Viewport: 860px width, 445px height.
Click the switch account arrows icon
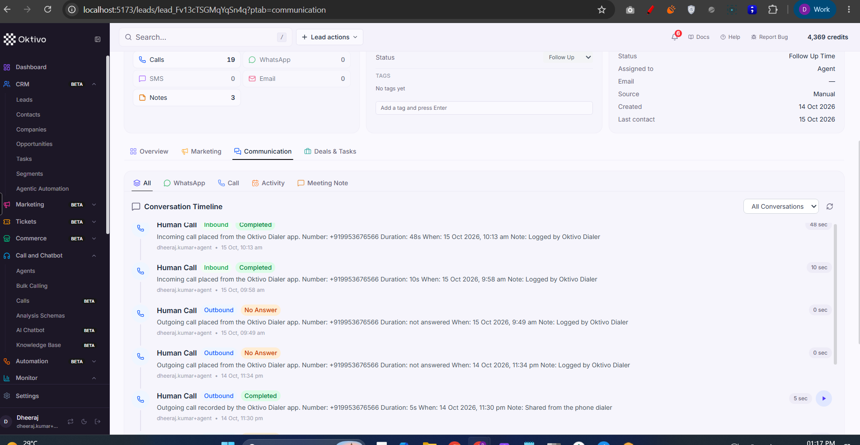click(x=70, y=422)
